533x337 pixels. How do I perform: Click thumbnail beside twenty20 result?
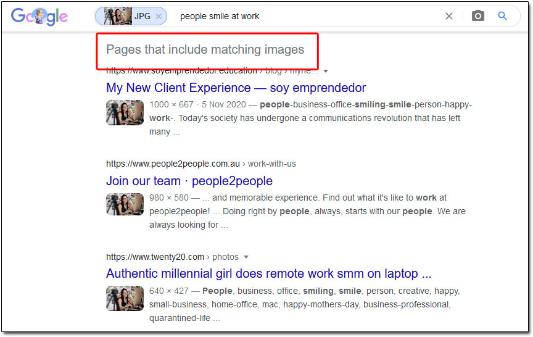(x=125, y=298)
